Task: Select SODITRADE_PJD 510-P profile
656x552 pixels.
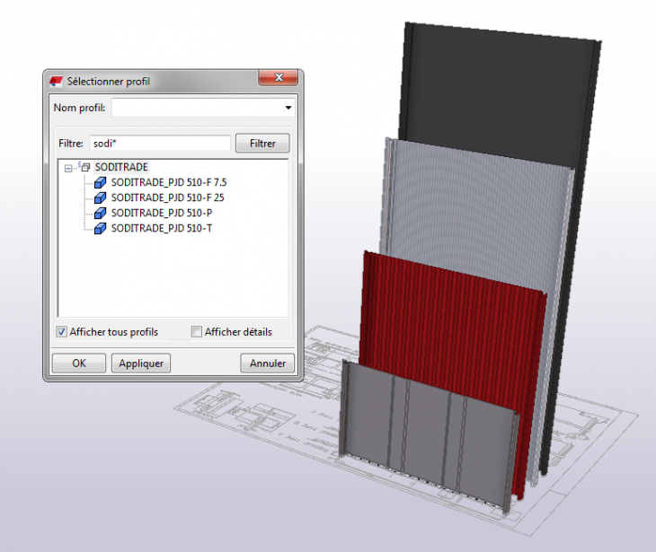Action: tap(162, 213)
